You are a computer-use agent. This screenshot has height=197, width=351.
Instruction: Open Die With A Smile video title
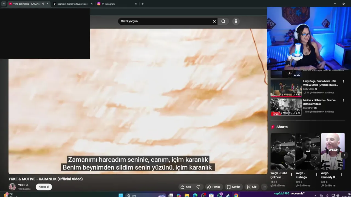coord(321,83)
